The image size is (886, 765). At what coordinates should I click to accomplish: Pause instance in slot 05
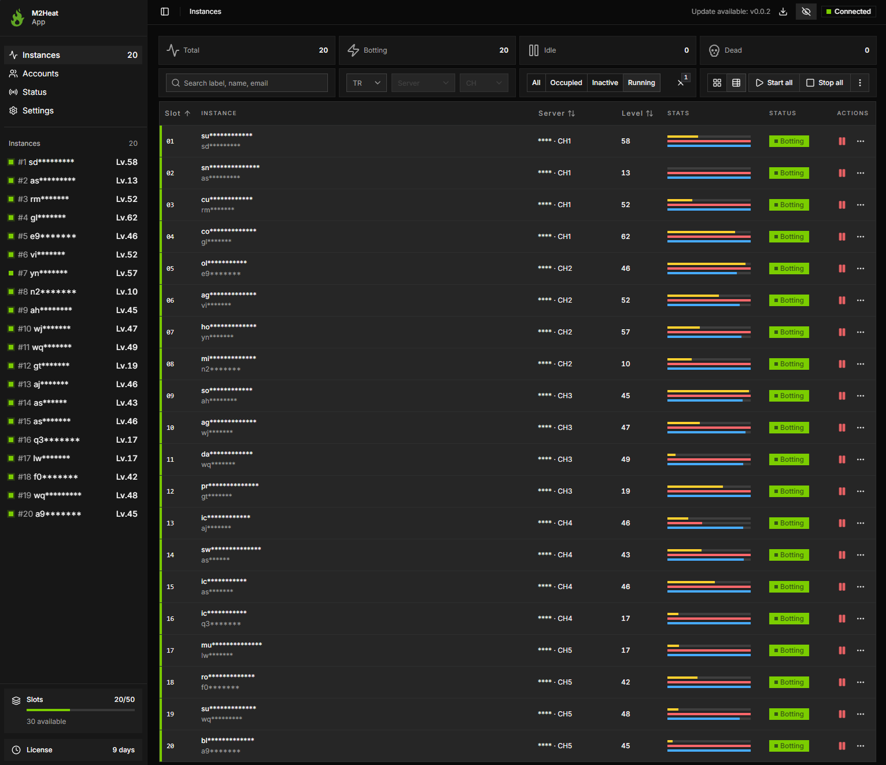pos(842,269)
